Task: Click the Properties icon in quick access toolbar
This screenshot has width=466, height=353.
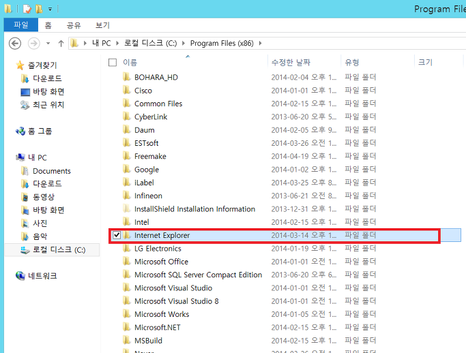Action: pos(27,9)
